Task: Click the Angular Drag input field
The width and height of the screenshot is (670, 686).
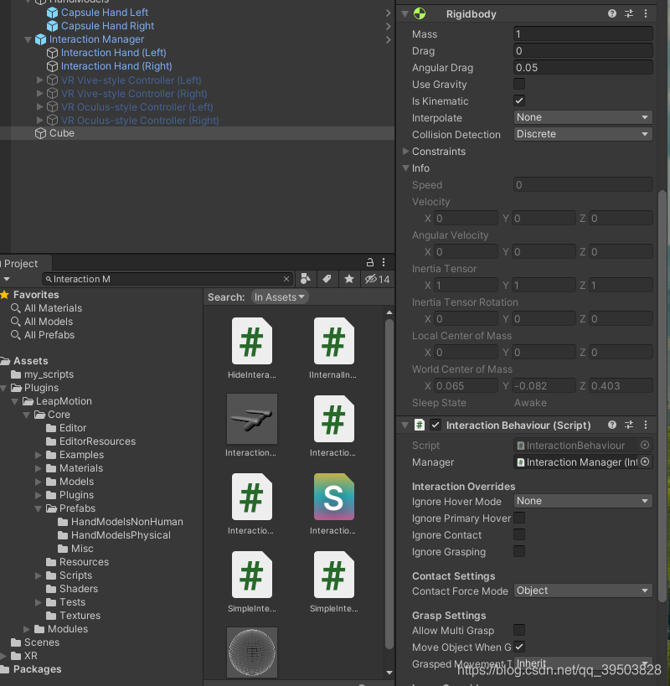Action: click(583, 67)
